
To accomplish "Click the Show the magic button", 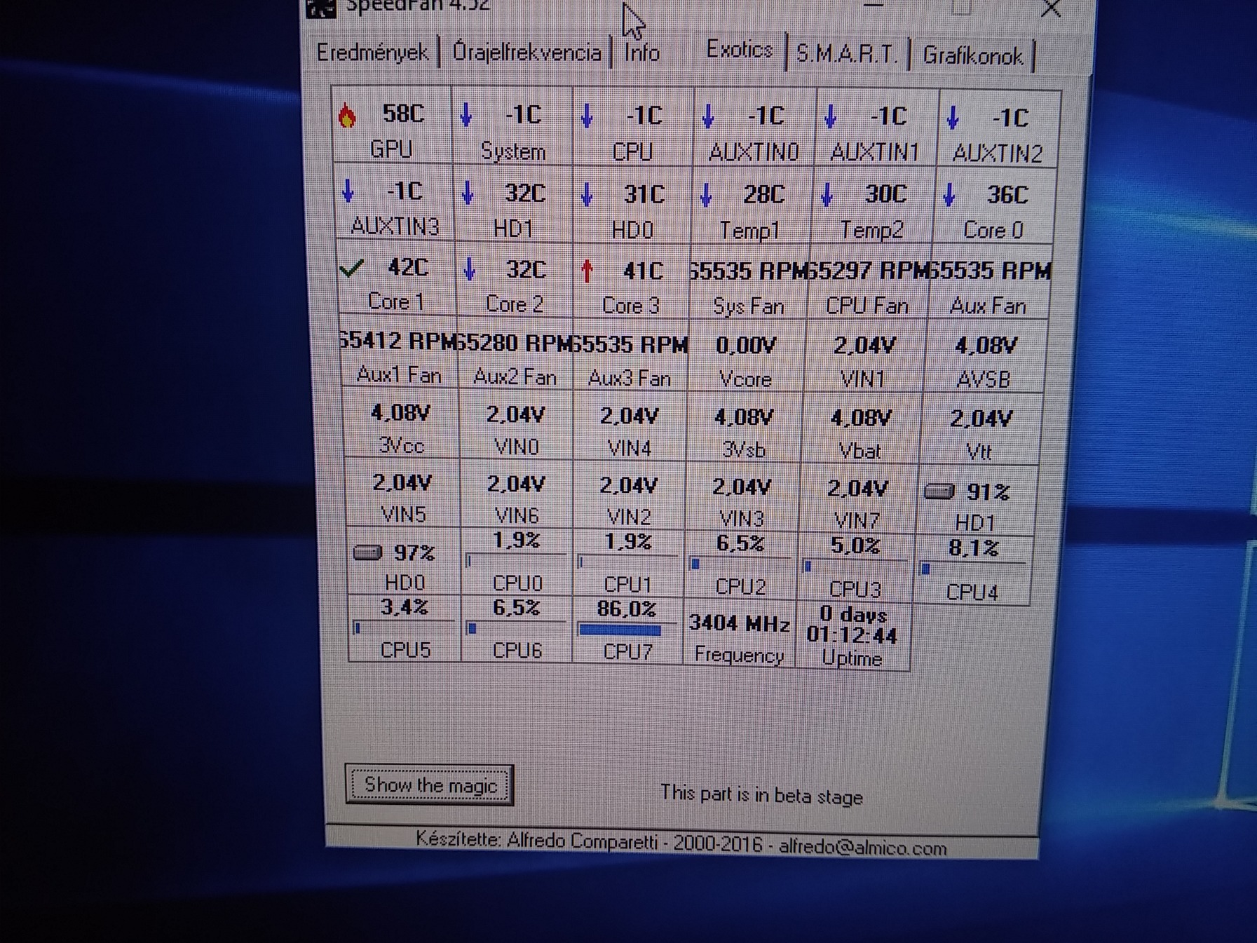I will coord(430,785).
